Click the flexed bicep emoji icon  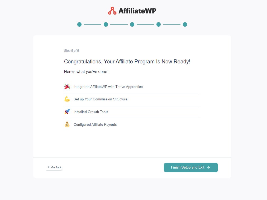click(67, 99)
